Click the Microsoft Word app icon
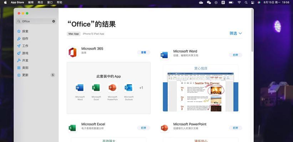The image size is (293, 142). click(165, 55)
